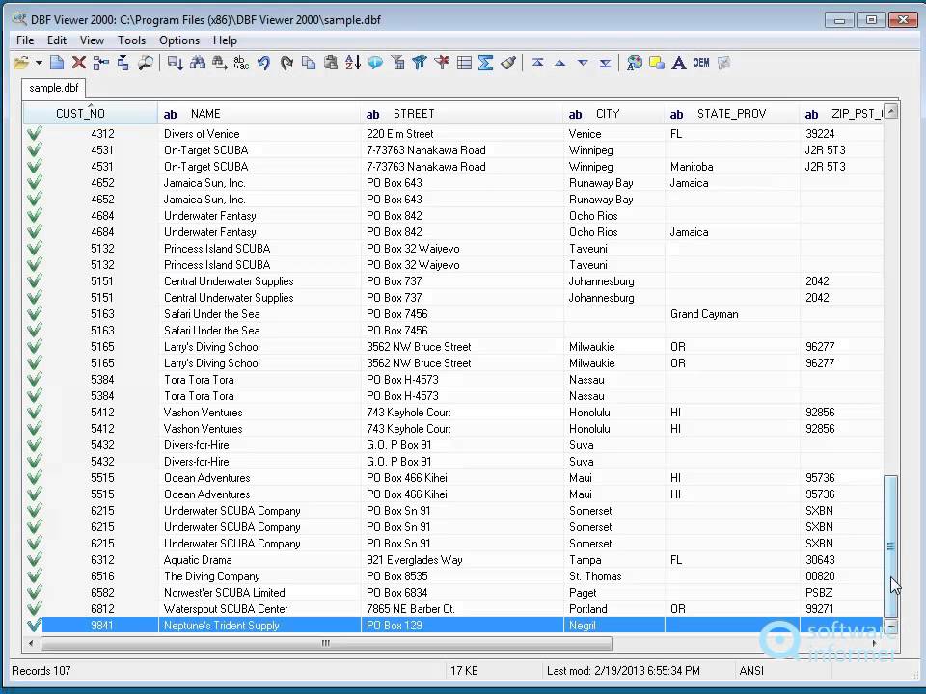
Task: Go to next record down arrow
Action: tap(583, 63)
